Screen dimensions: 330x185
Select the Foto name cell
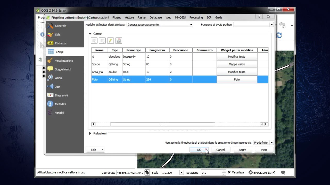pos(100,80)
